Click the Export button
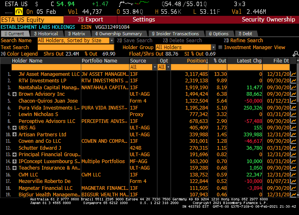The width and height of the screenshot is (299, 215). click(x=90, y=19)
